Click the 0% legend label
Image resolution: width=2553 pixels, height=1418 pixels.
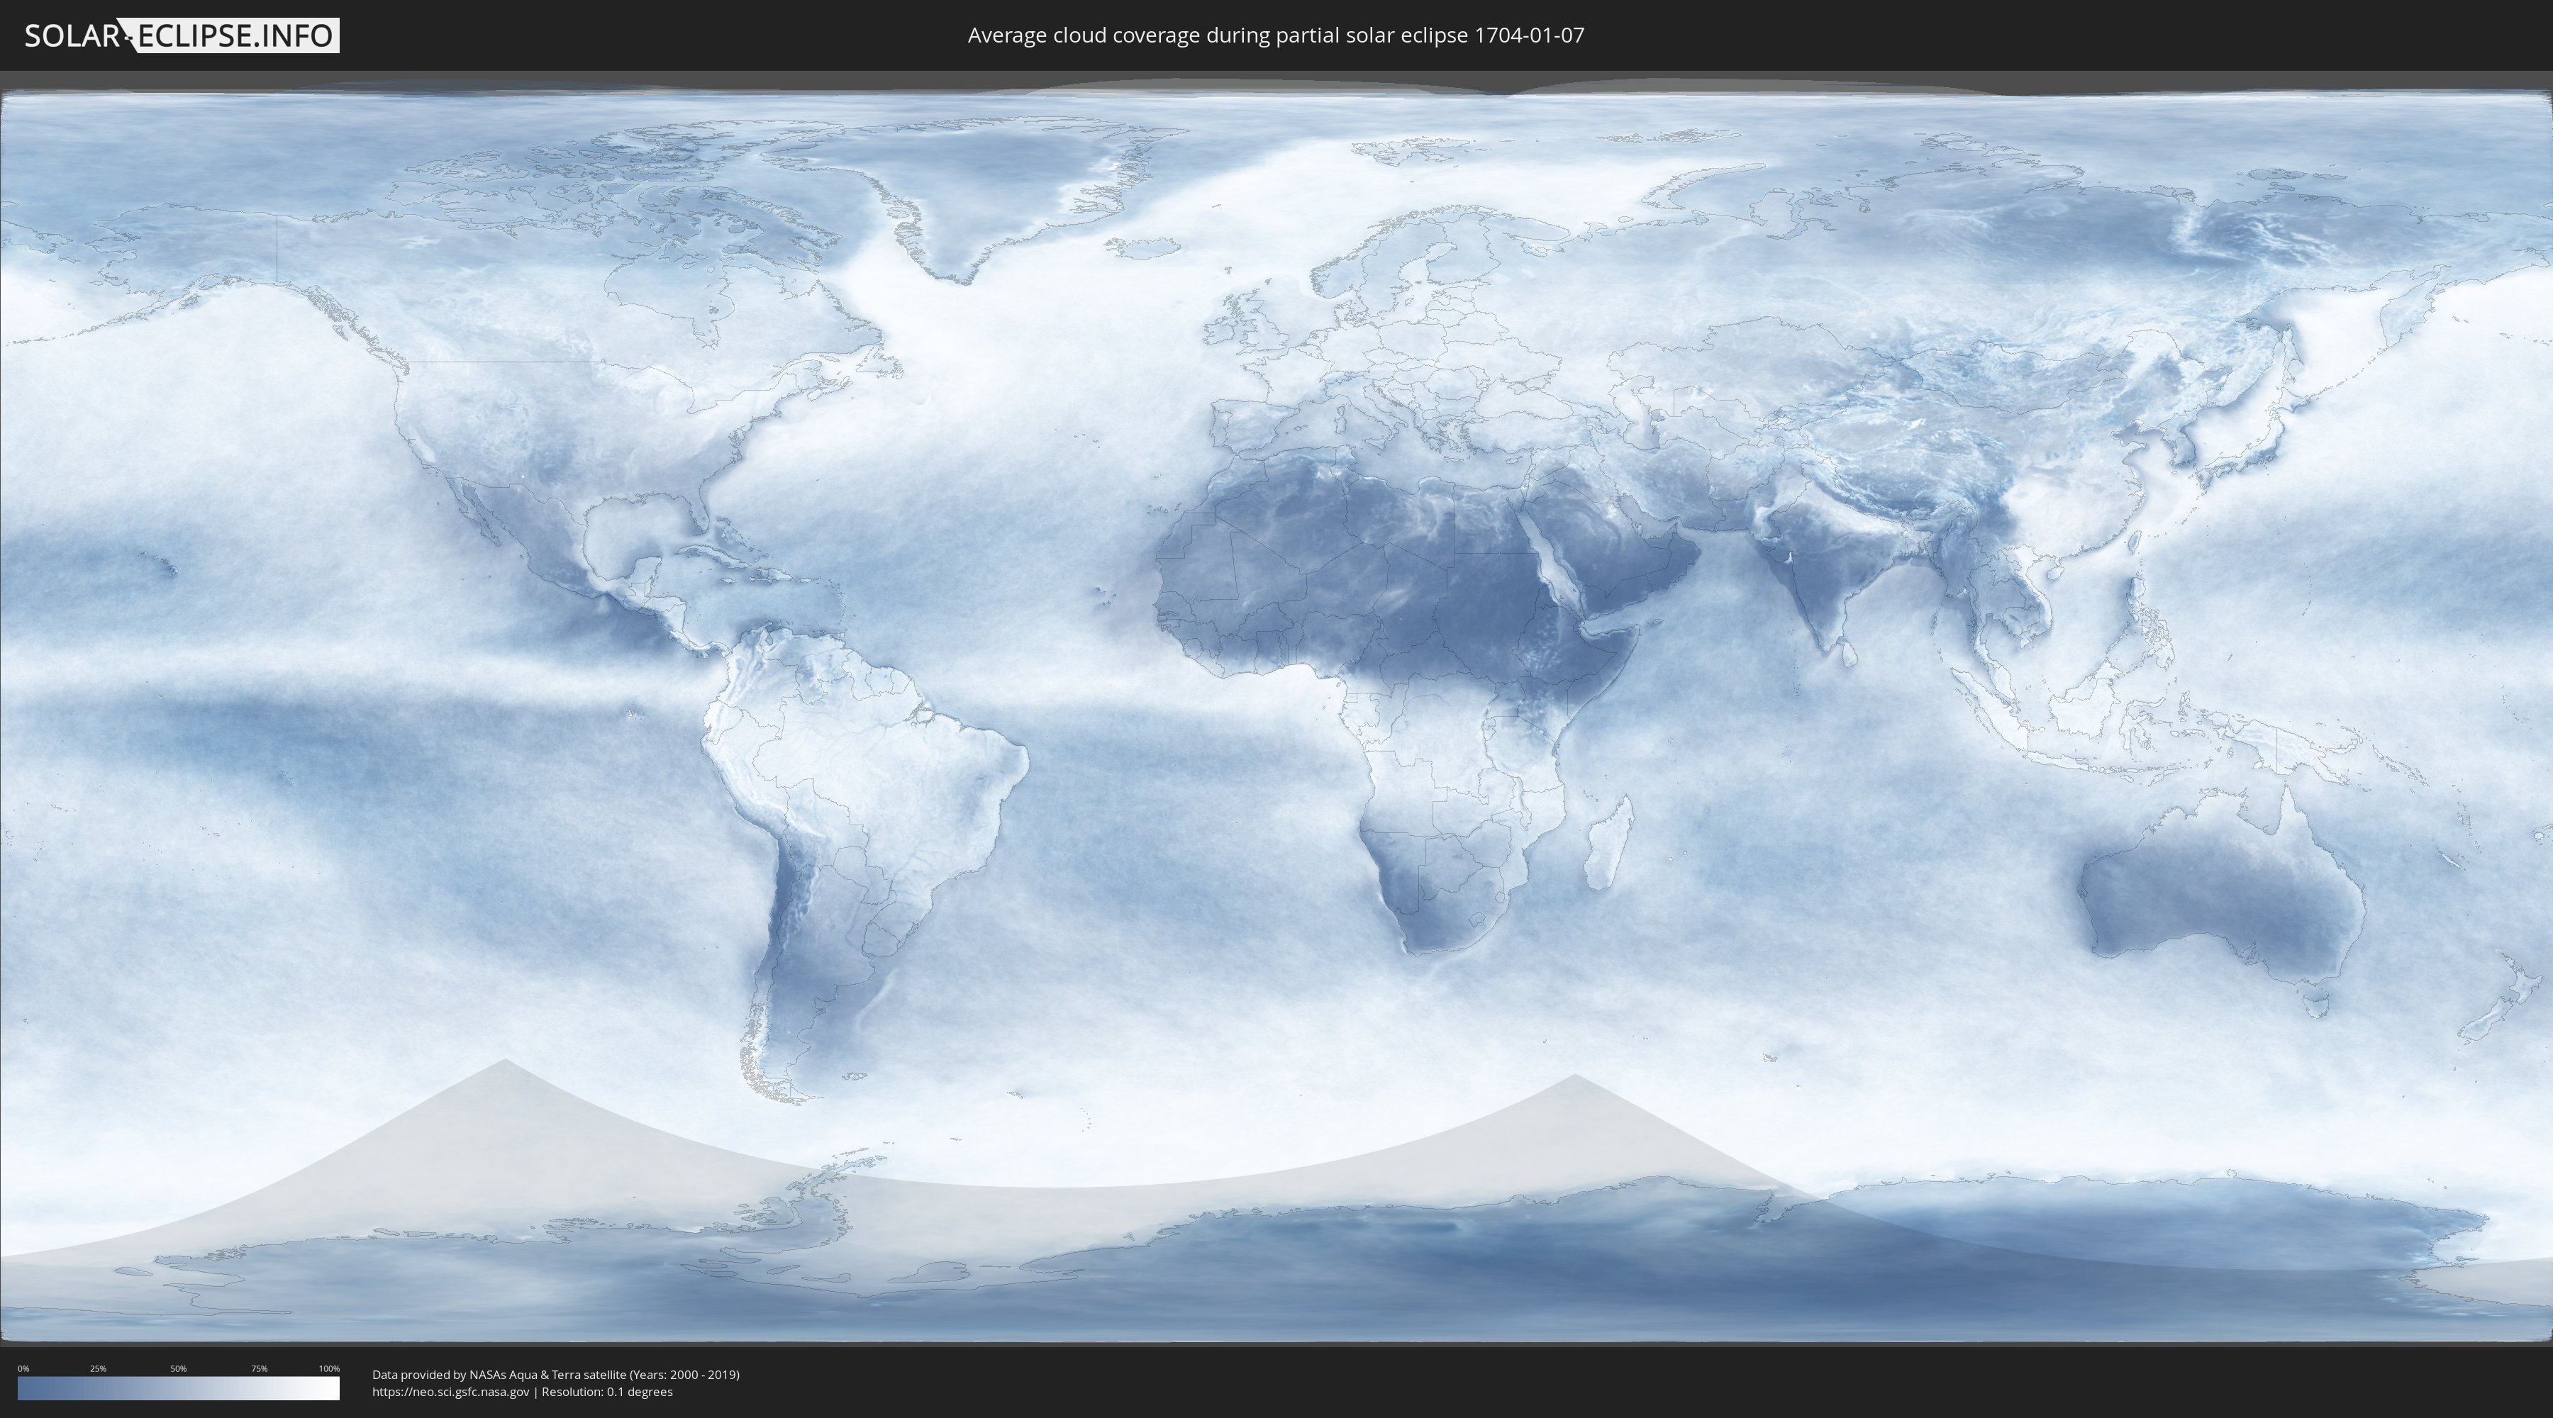coord(23,1368)
